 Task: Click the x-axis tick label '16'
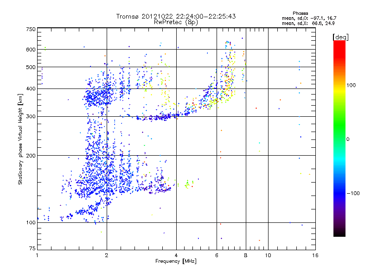(x=315, y=255)
